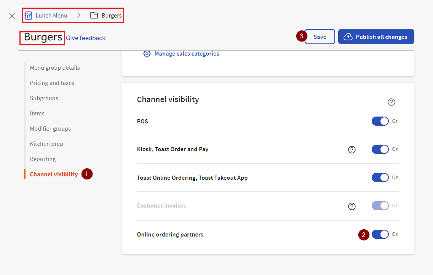Open the Kitchen prep settings
Image resolution: width=433 pixels, height=275 pixels.
46,144
